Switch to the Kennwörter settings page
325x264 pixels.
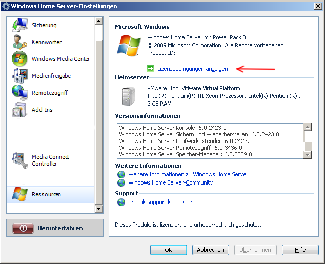click(47, 42)
